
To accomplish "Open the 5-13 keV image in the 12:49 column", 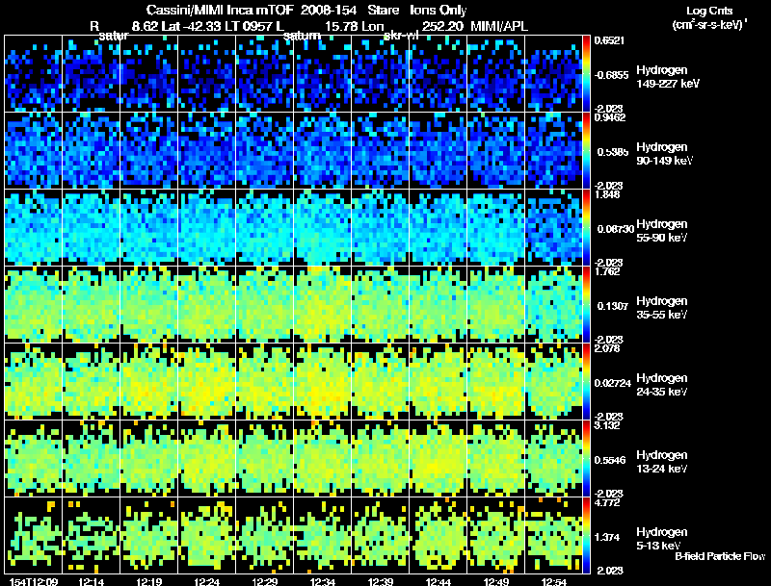I will click(x=496, y=535).
